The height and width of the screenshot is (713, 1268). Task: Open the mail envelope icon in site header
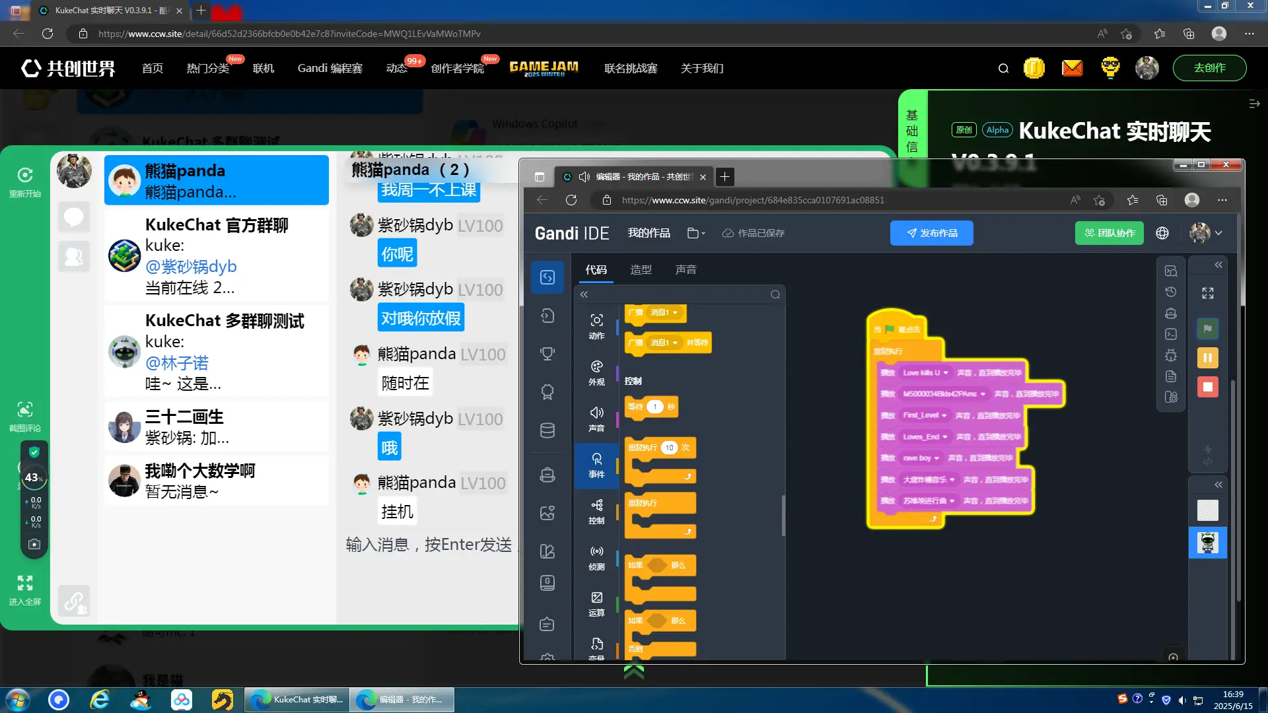tap(1072, 68)
